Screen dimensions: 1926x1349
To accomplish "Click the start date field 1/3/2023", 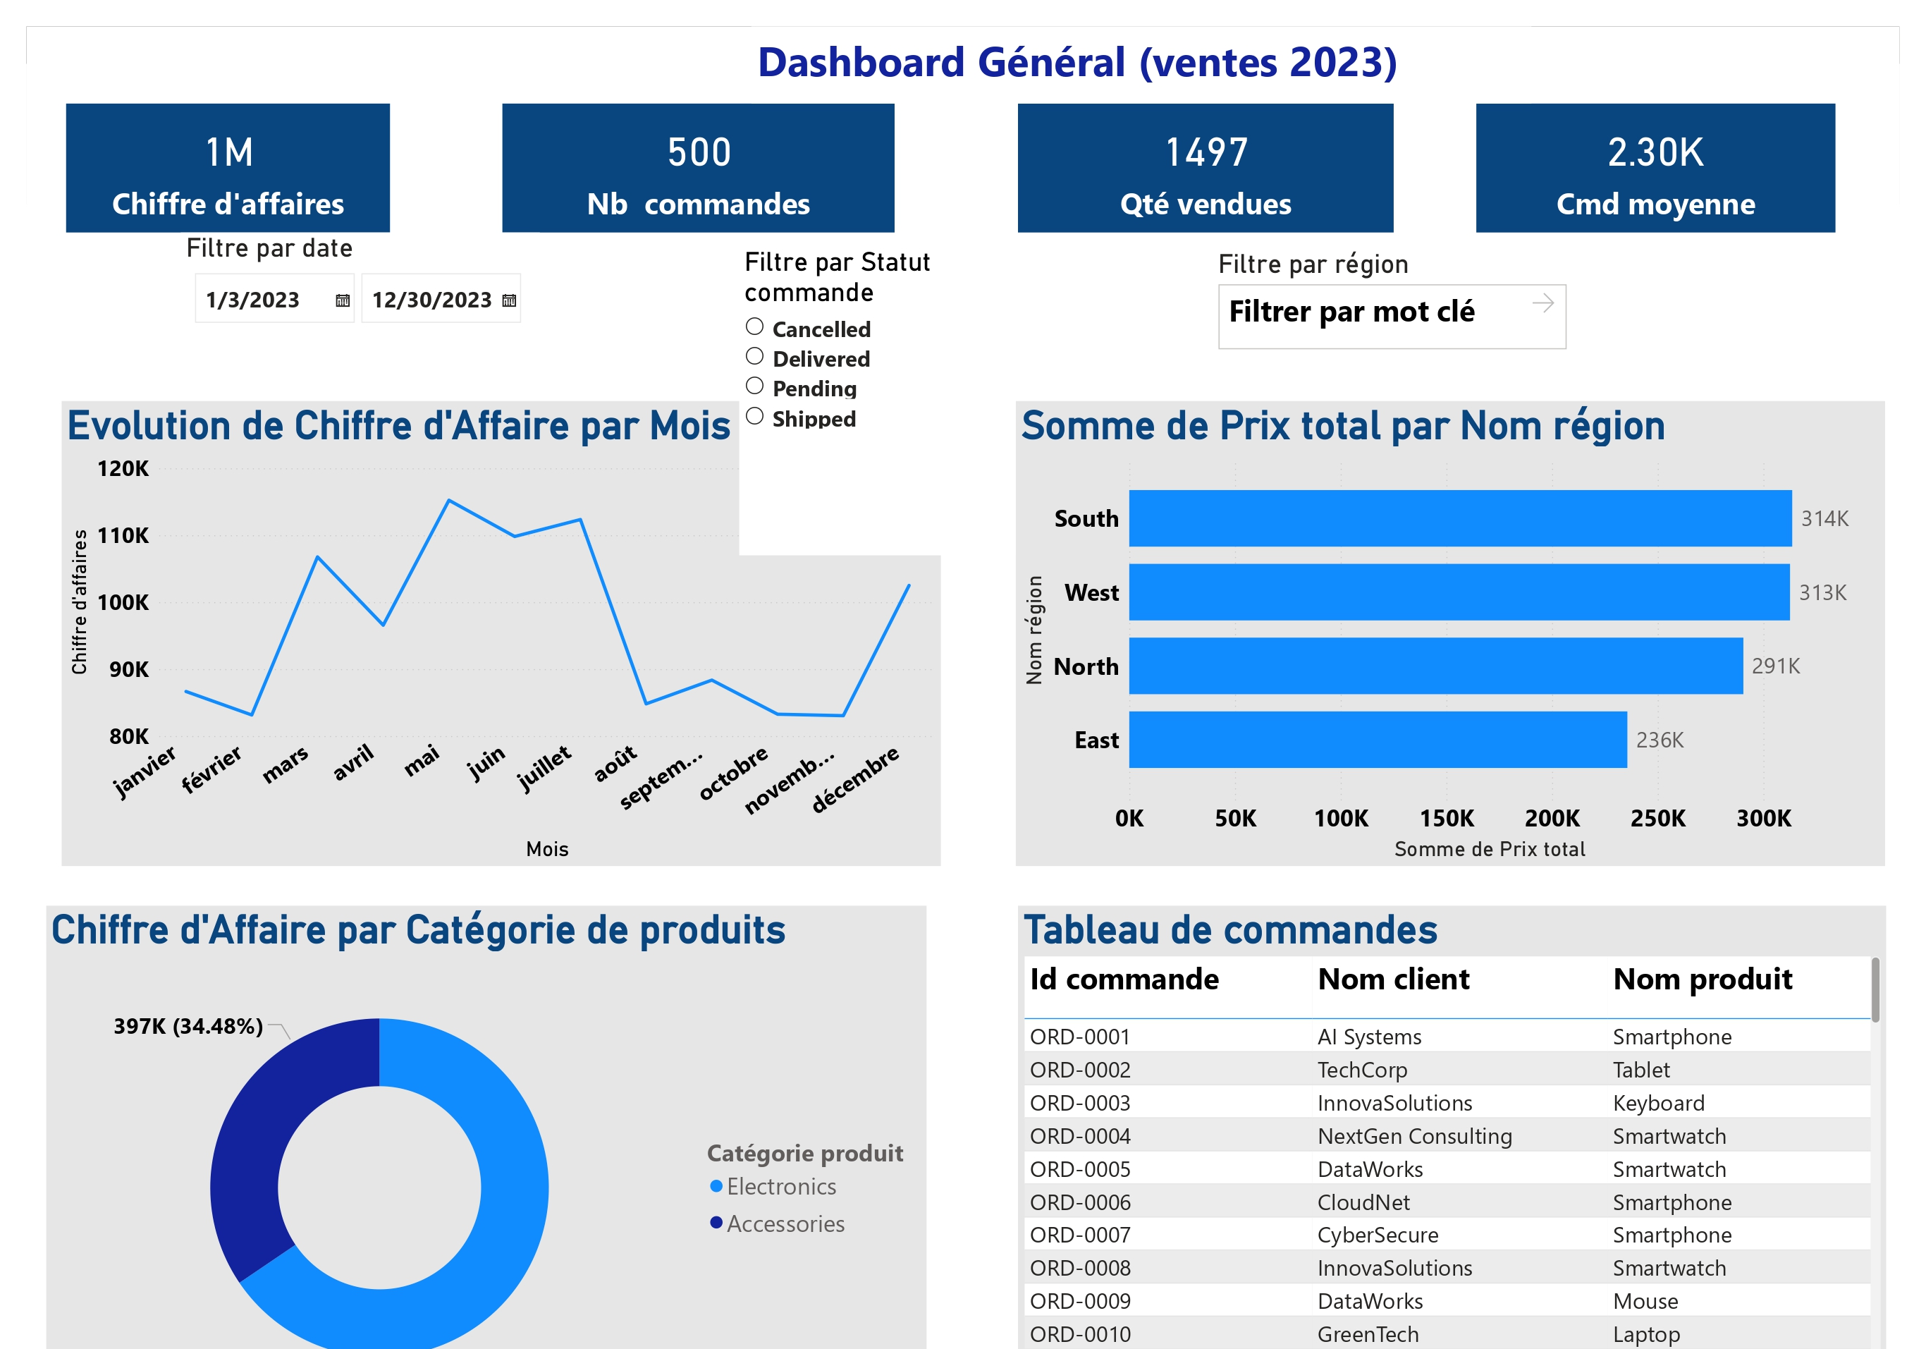I will [x=274, y=299].
